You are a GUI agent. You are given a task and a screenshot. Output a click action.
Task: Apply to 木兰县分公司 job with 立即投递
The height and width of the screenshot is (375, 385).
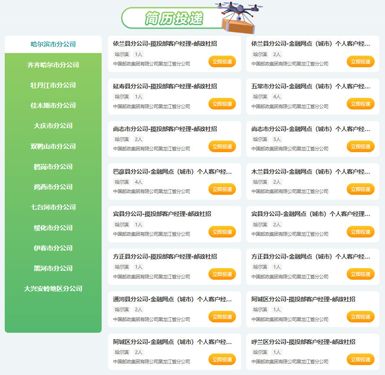click(360, 189)
